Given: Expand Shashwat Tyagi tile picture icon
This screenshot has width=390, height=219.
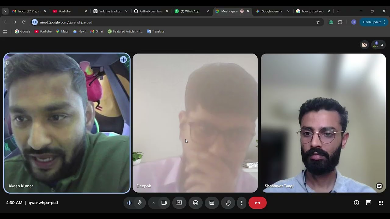Looking at the screenshot, I should click(x=379, y=186).
